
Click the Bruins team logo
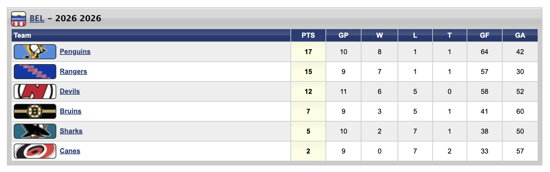[35, 111]
